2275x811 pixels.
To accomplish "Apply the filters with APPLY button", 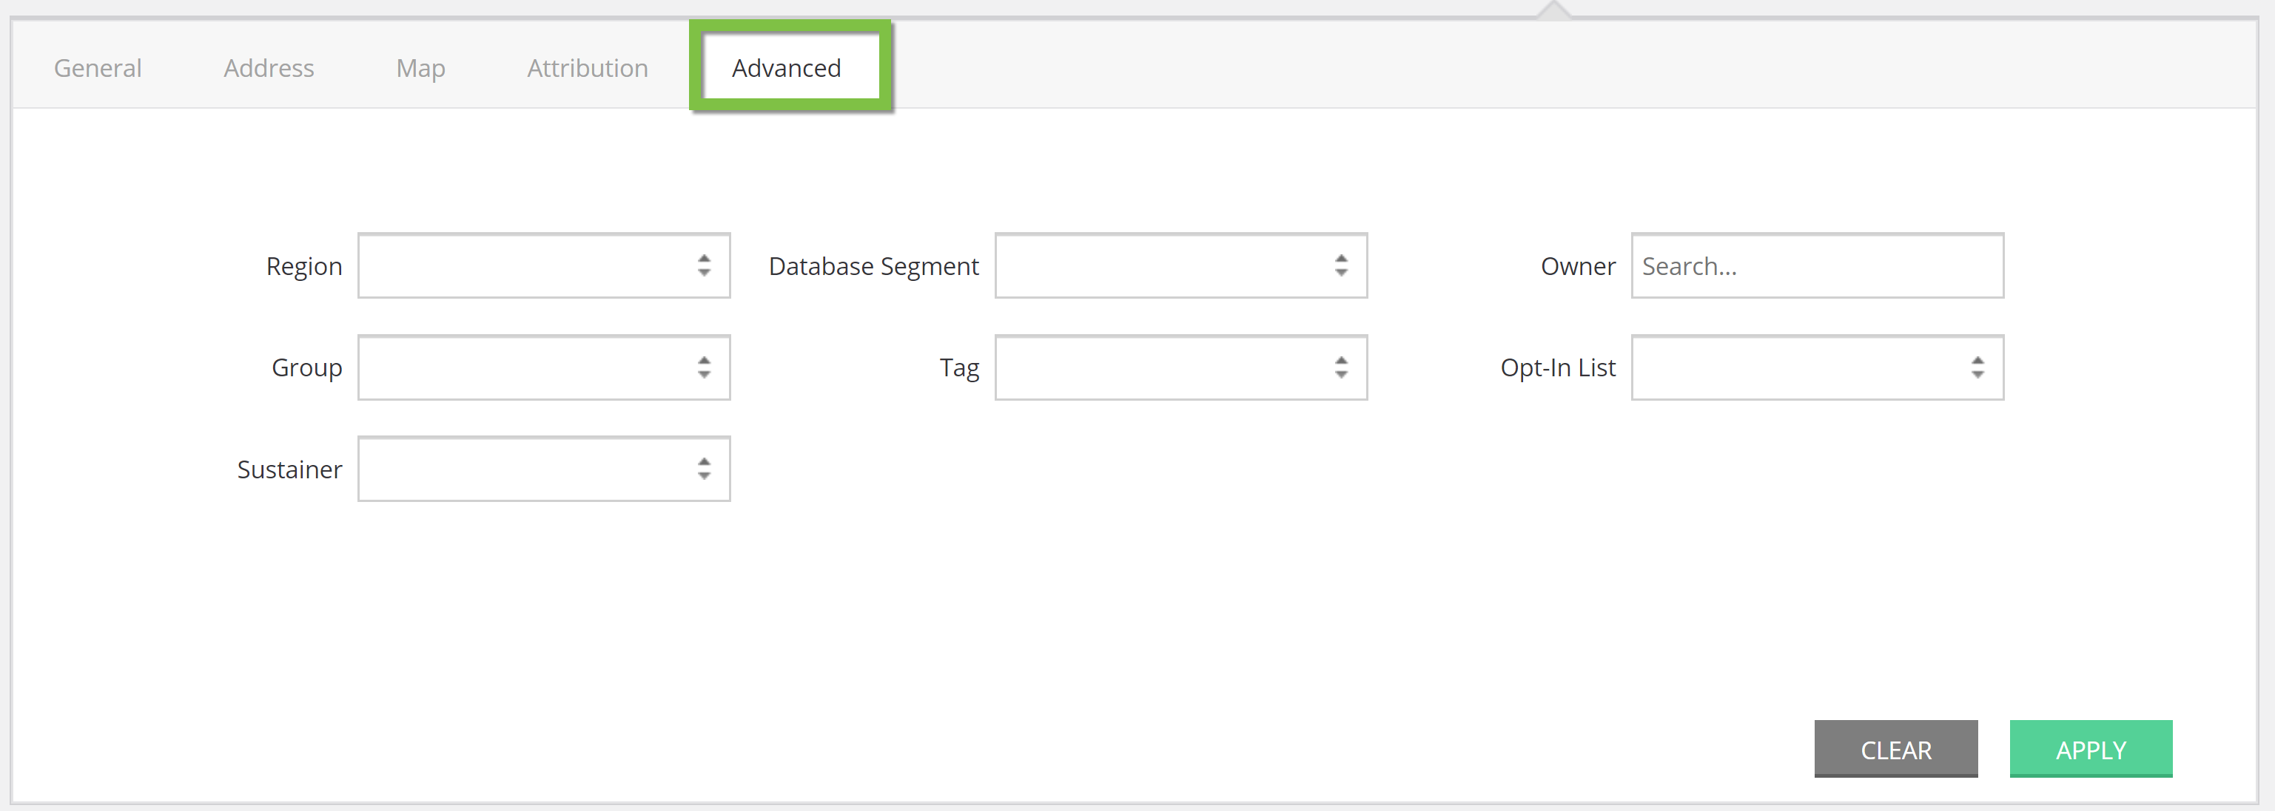I will (x=2091, y=749).
